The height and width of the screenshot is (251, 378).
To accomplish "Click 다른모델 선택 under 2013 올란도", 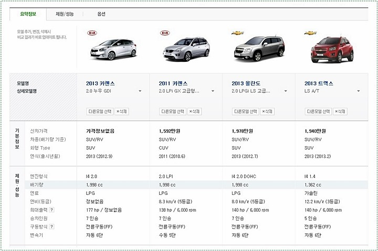I will pyautogui.click(x=245, y=112).
